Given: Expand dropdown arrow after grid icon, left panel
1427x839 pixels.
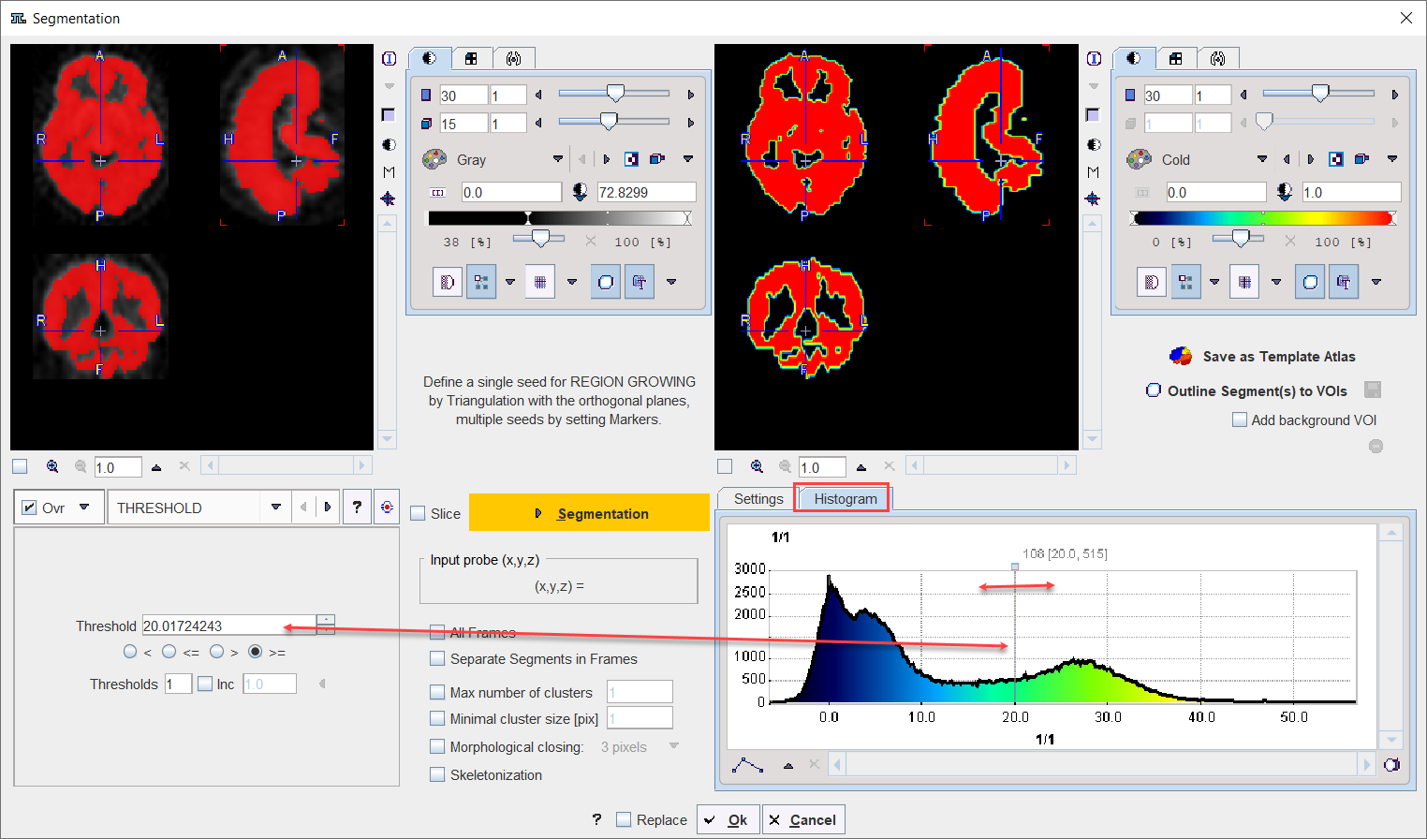Looking at the screenshot, I should pyautogui.click(x=572, y=282).
